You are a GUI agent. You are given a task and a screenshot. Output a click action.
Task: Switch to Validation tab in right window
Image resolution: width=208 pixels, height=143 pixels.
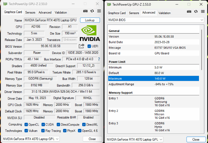point(164,13)
